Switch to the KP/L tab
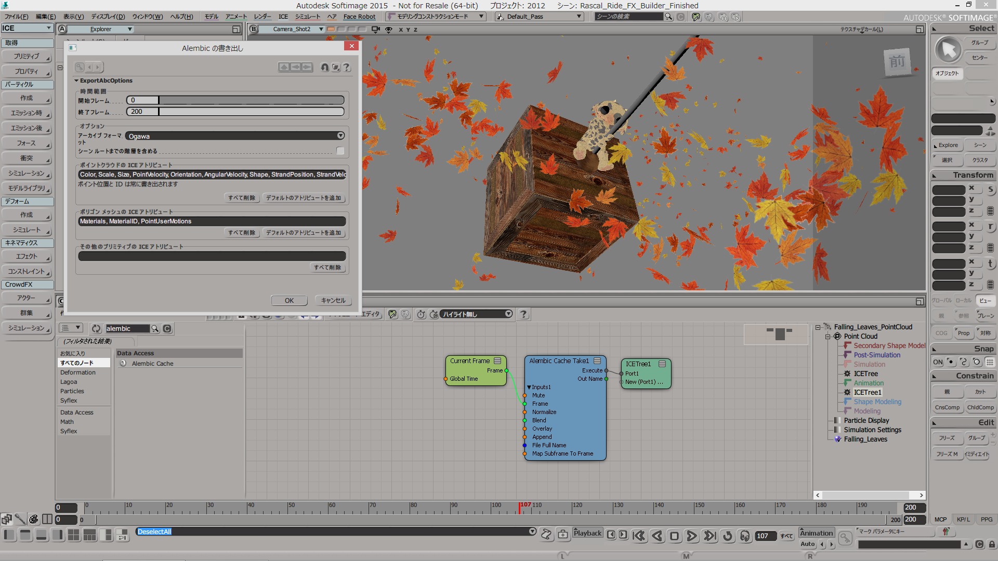998x561 pixels. [963, 519]
